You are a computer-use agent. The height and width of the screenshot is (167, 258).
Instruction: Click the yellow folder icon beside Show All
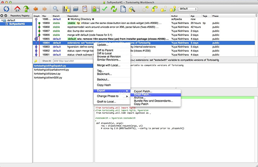pos(36,61)
